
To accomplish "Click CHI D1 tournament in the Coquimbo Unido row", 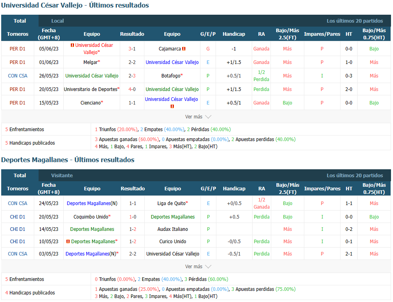I will click(18, 217).
